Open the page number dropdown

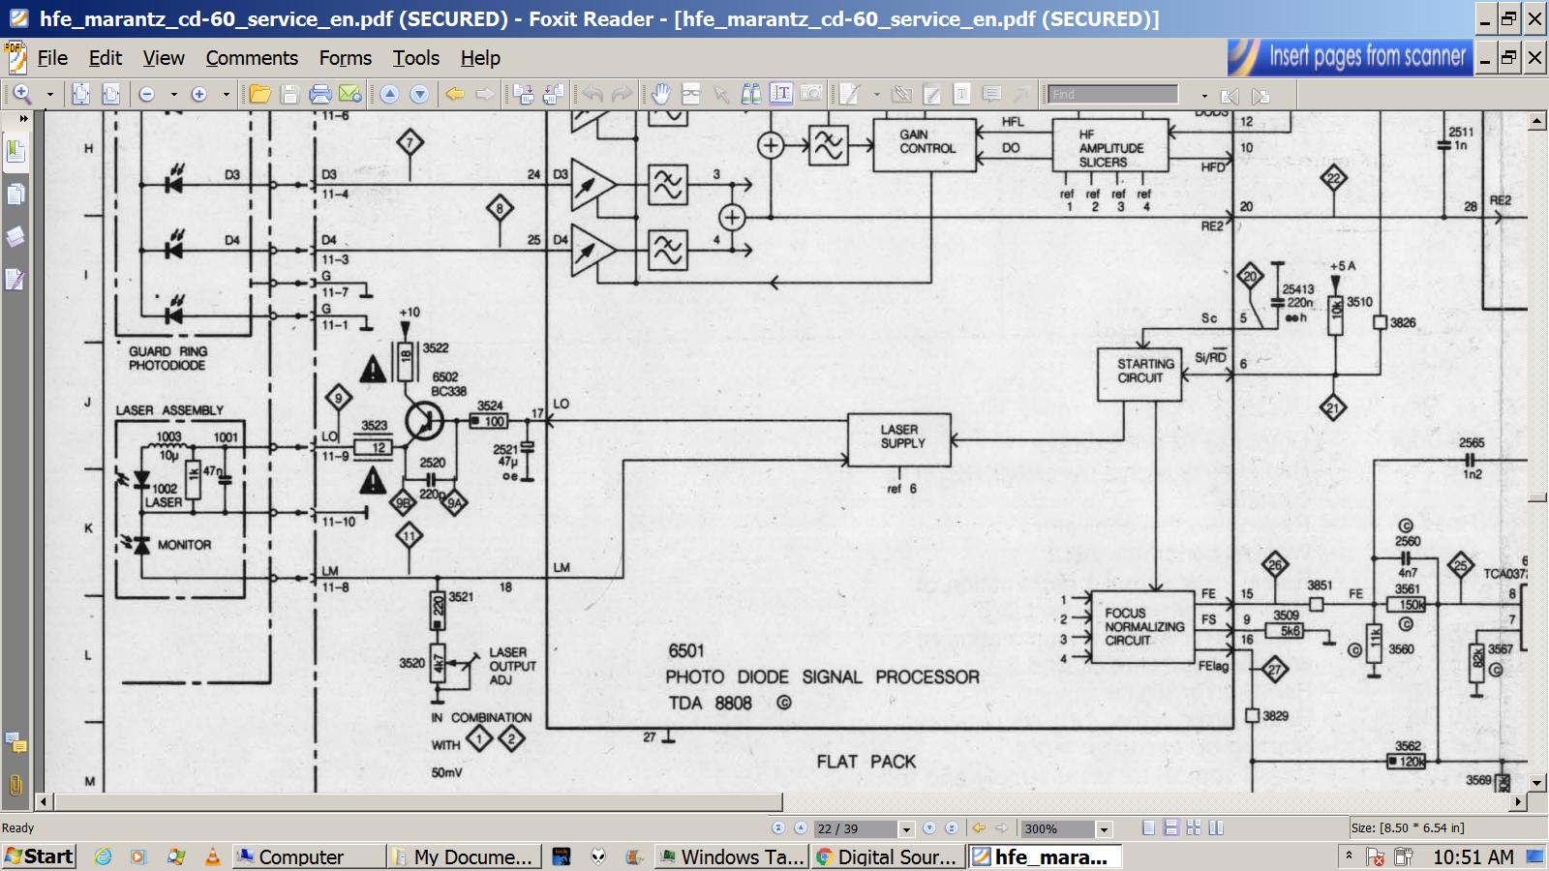pos(906,829)
